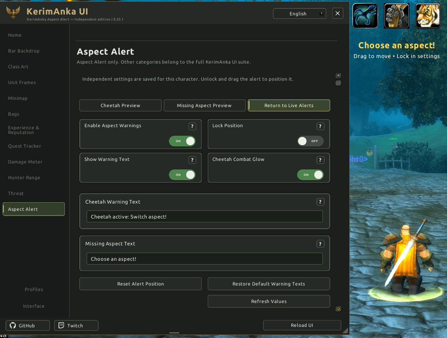Click Missing Aspect Preview button
The image size is (447, 338).
click(x=204, y=105)
